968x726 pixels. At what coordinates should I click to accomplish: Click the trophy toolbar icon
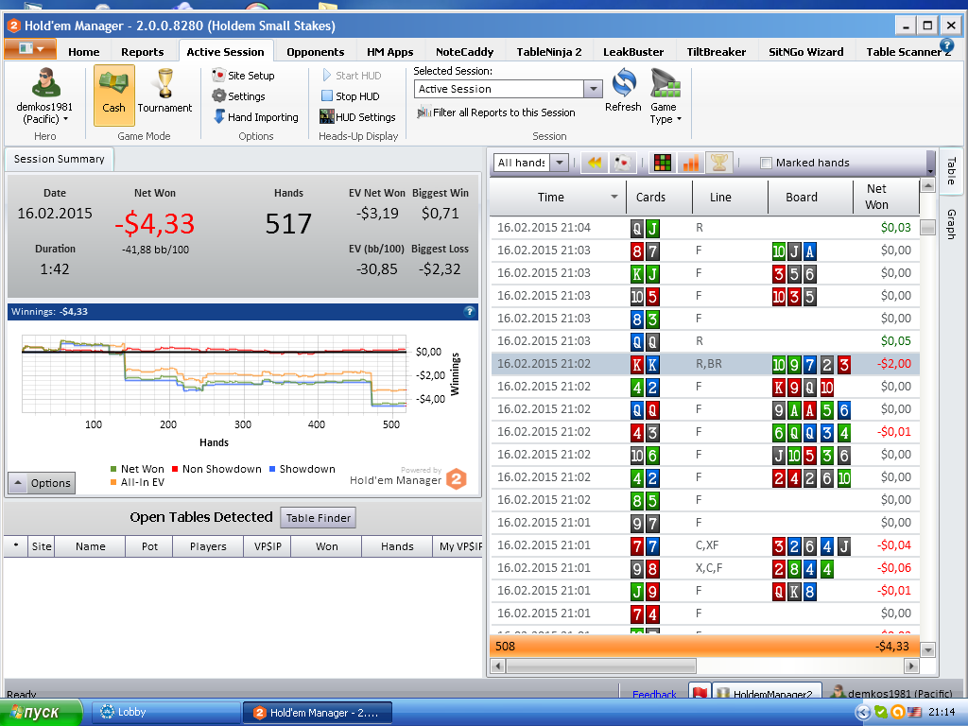click(x=719, y=163)
